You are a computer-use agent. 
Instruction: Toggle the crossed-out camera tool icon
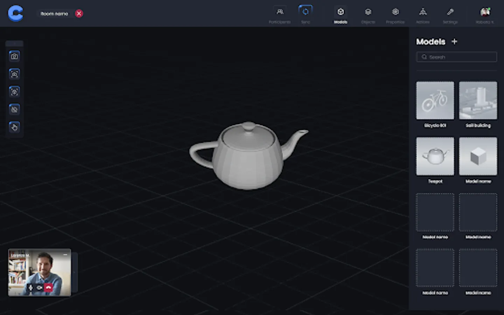point(14,110)
